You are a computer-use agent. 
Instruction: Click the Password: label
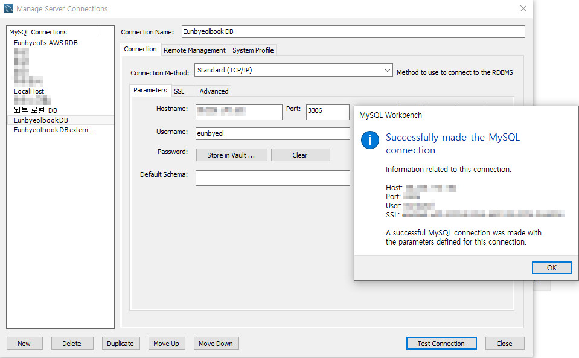[173, 152]
